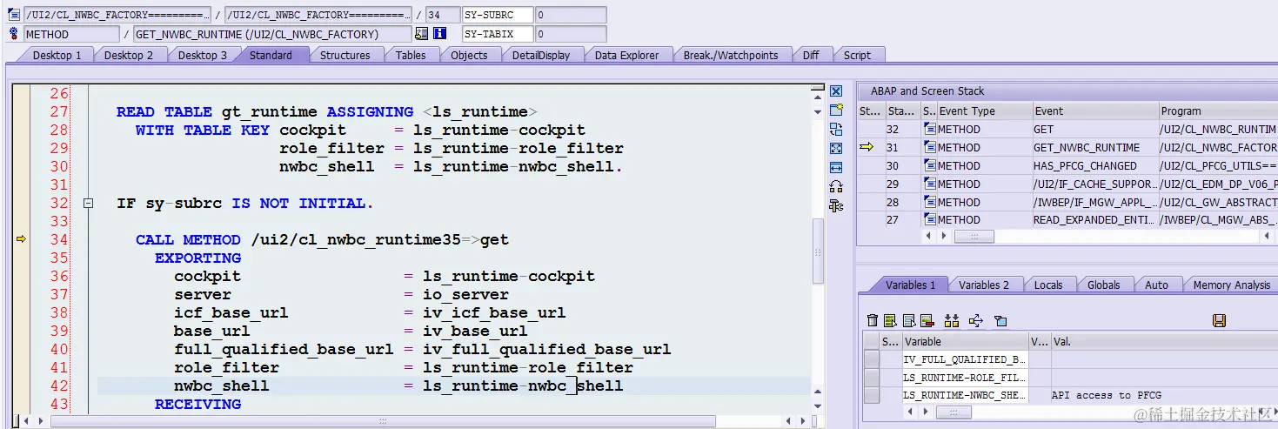
Task: Switch to the Globals tab
Action: click(1104, 285)
